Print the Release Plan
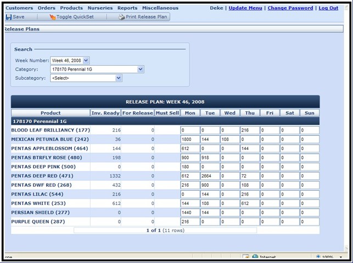The height and width of the screenshot is (263, 353). click(143, 17)
